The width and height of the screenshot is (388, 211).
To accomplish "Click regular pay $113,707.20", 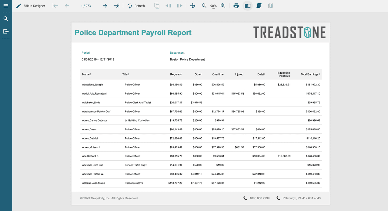I will click(176, 183).
